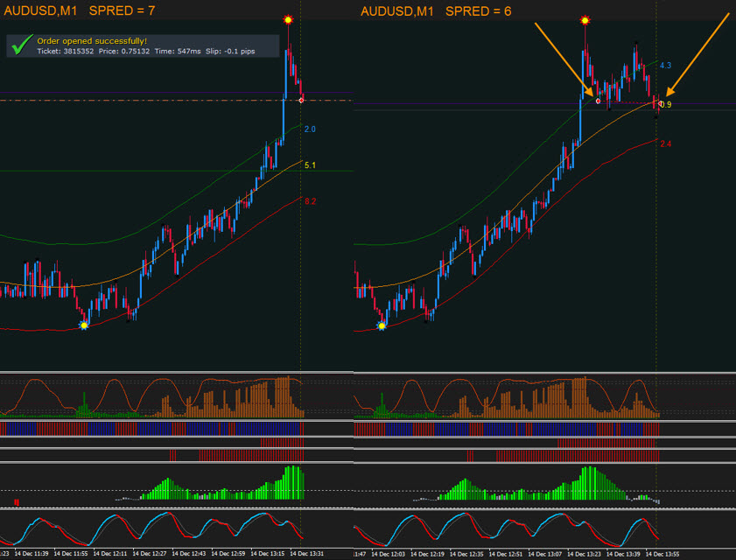Click the '14 Dec 12:35' time axis label
Image resolution: width=736 pixels, height=560 pixels.
coord(467,554)
